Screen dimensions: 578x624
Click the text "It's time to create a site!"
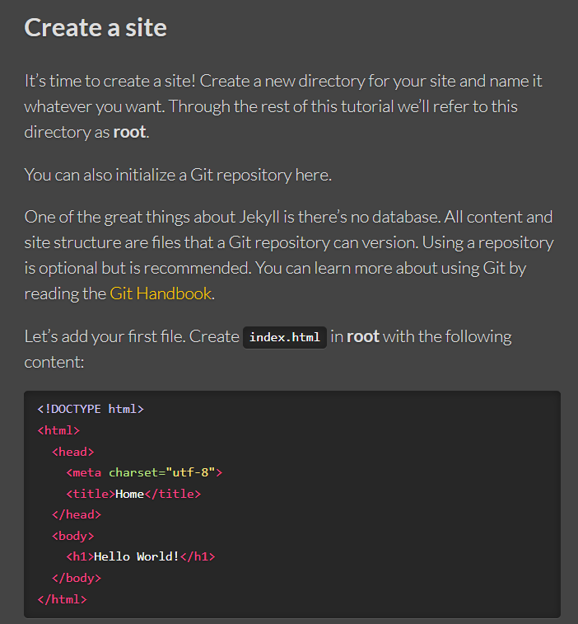(x=110, y=81)
